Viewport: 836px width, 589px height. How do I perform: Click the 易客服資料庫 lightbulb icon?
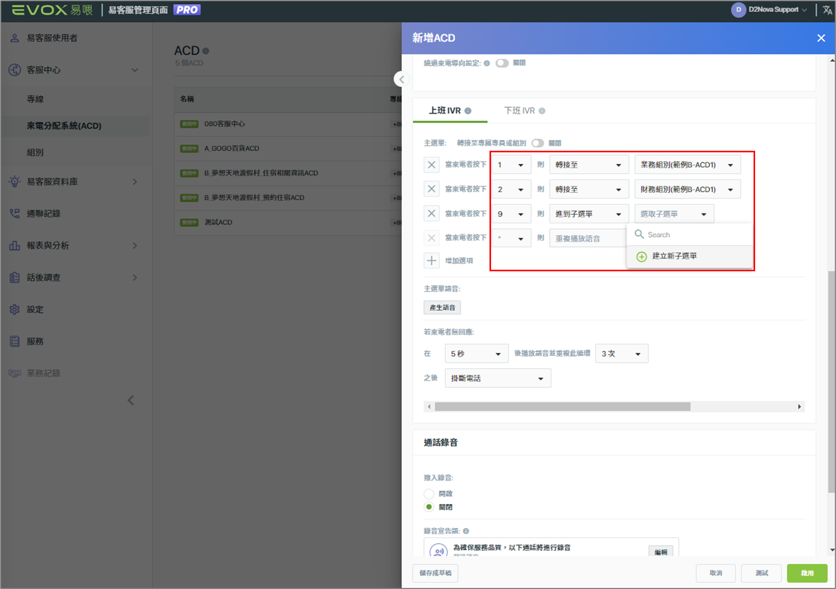(x=15, y=182)
